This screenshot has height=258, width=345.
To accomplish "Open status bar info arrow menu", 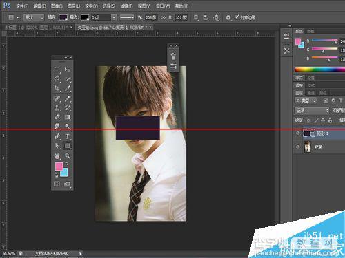I will coord(80,254).
